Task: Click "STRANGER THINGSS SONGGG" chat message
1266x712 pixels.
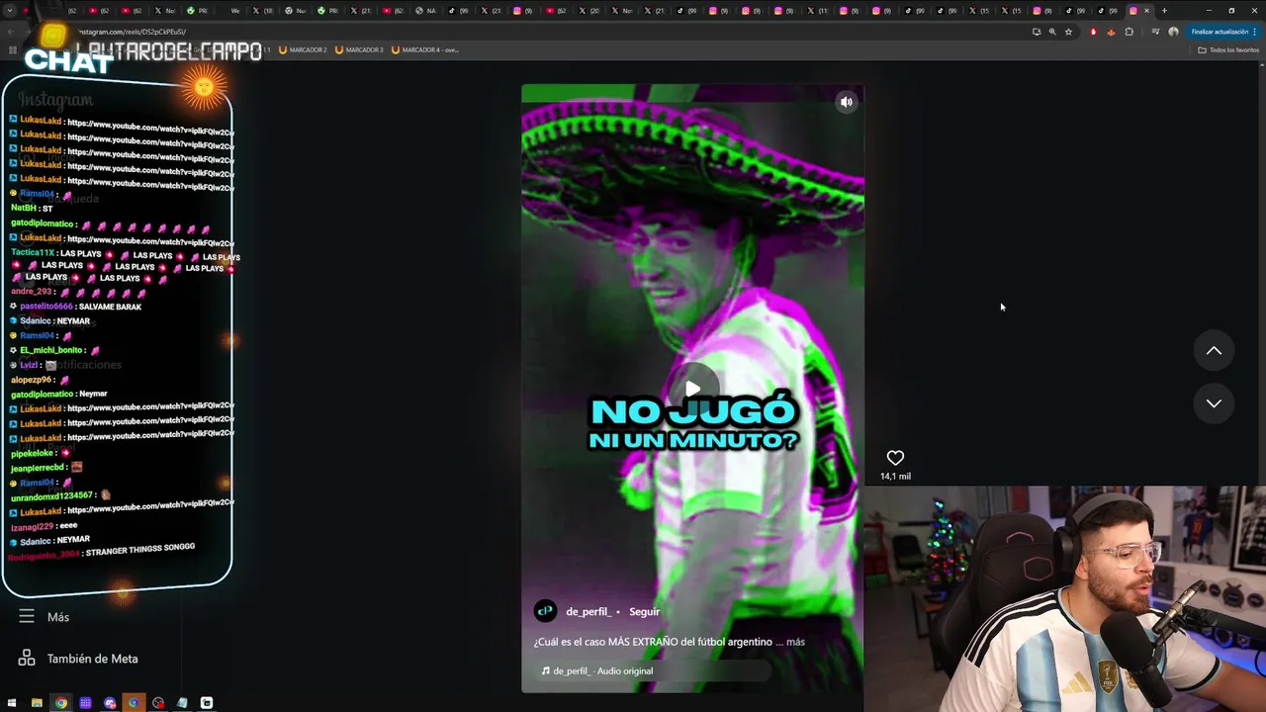Action: tap(140, 549)
